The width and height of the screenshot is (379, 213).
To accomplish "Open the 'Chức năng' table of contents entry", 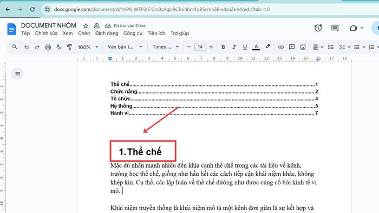I will pos(214,91).
